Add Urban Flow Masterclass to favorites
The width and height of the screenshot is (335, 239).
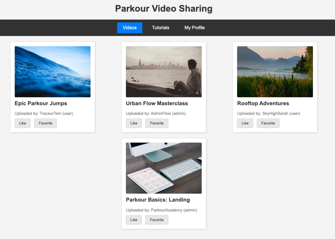[157, 123]
